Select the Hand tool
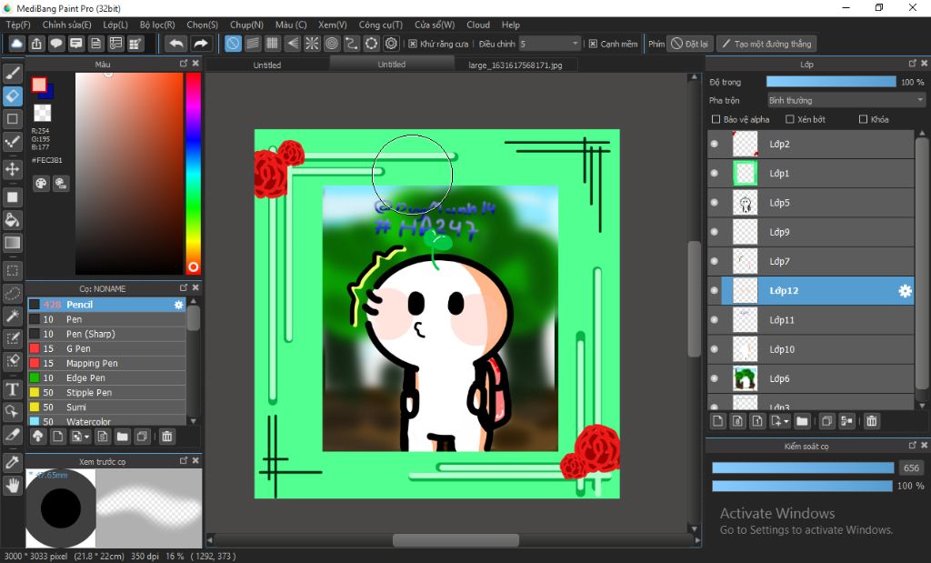Viewport: 931px width, 563px height. tap(13, 486)
